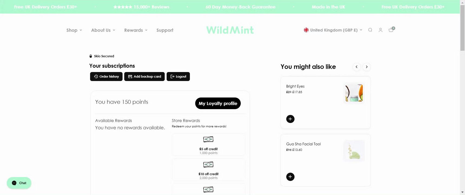Open the Chat widget
This screenshot has height=195, width=465.
coord(19,183)
